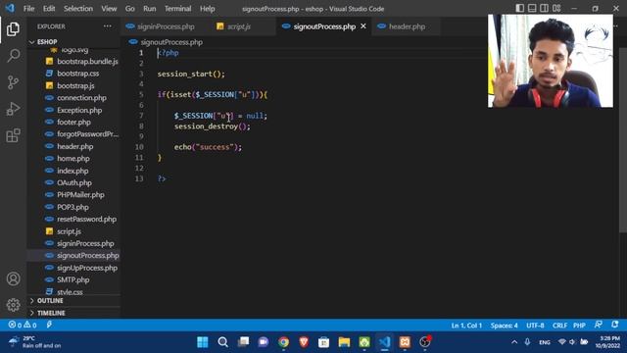Open the Run menu

point(150,9)
